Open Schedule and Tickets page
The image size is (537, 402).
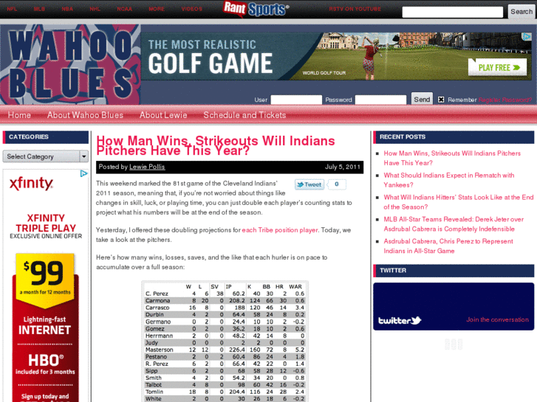pyautogui.click(x=244, y=115)
